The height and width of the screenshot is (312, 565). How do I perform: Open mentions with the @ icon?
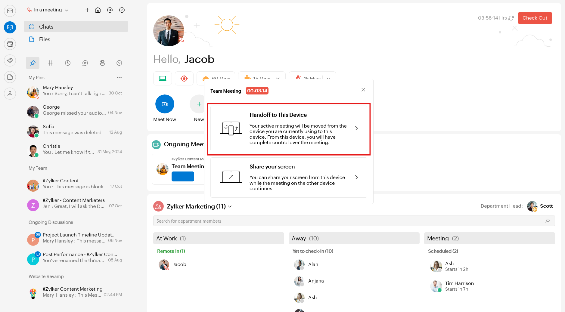click(x=110, y=10)
